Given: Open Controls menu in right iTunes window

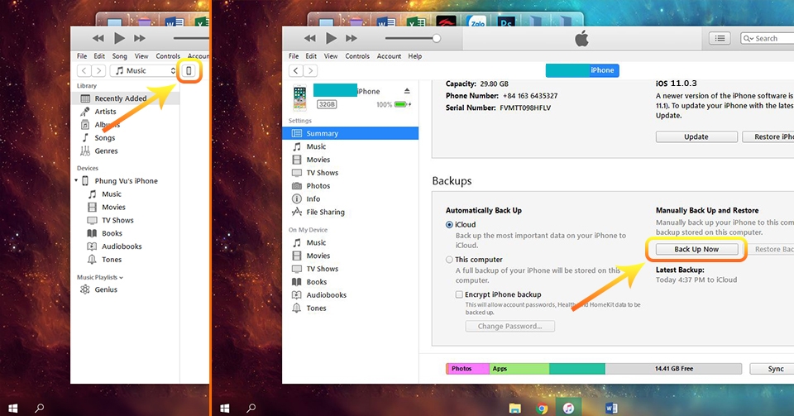Looking at the screenshot, I should tap(357, 56).
